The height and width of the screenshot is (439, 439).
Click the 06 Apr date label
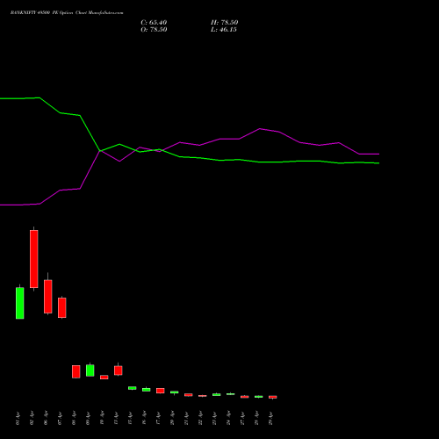point(46,418)
